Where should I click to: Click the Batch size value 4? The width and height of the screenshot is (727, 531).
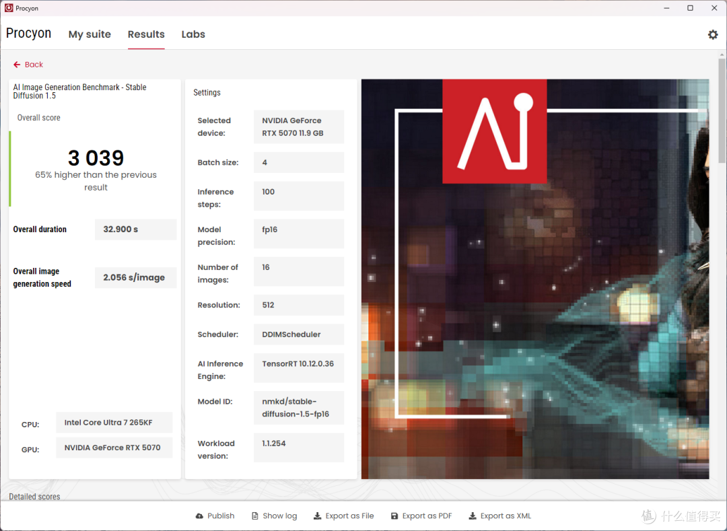point(299,163)
